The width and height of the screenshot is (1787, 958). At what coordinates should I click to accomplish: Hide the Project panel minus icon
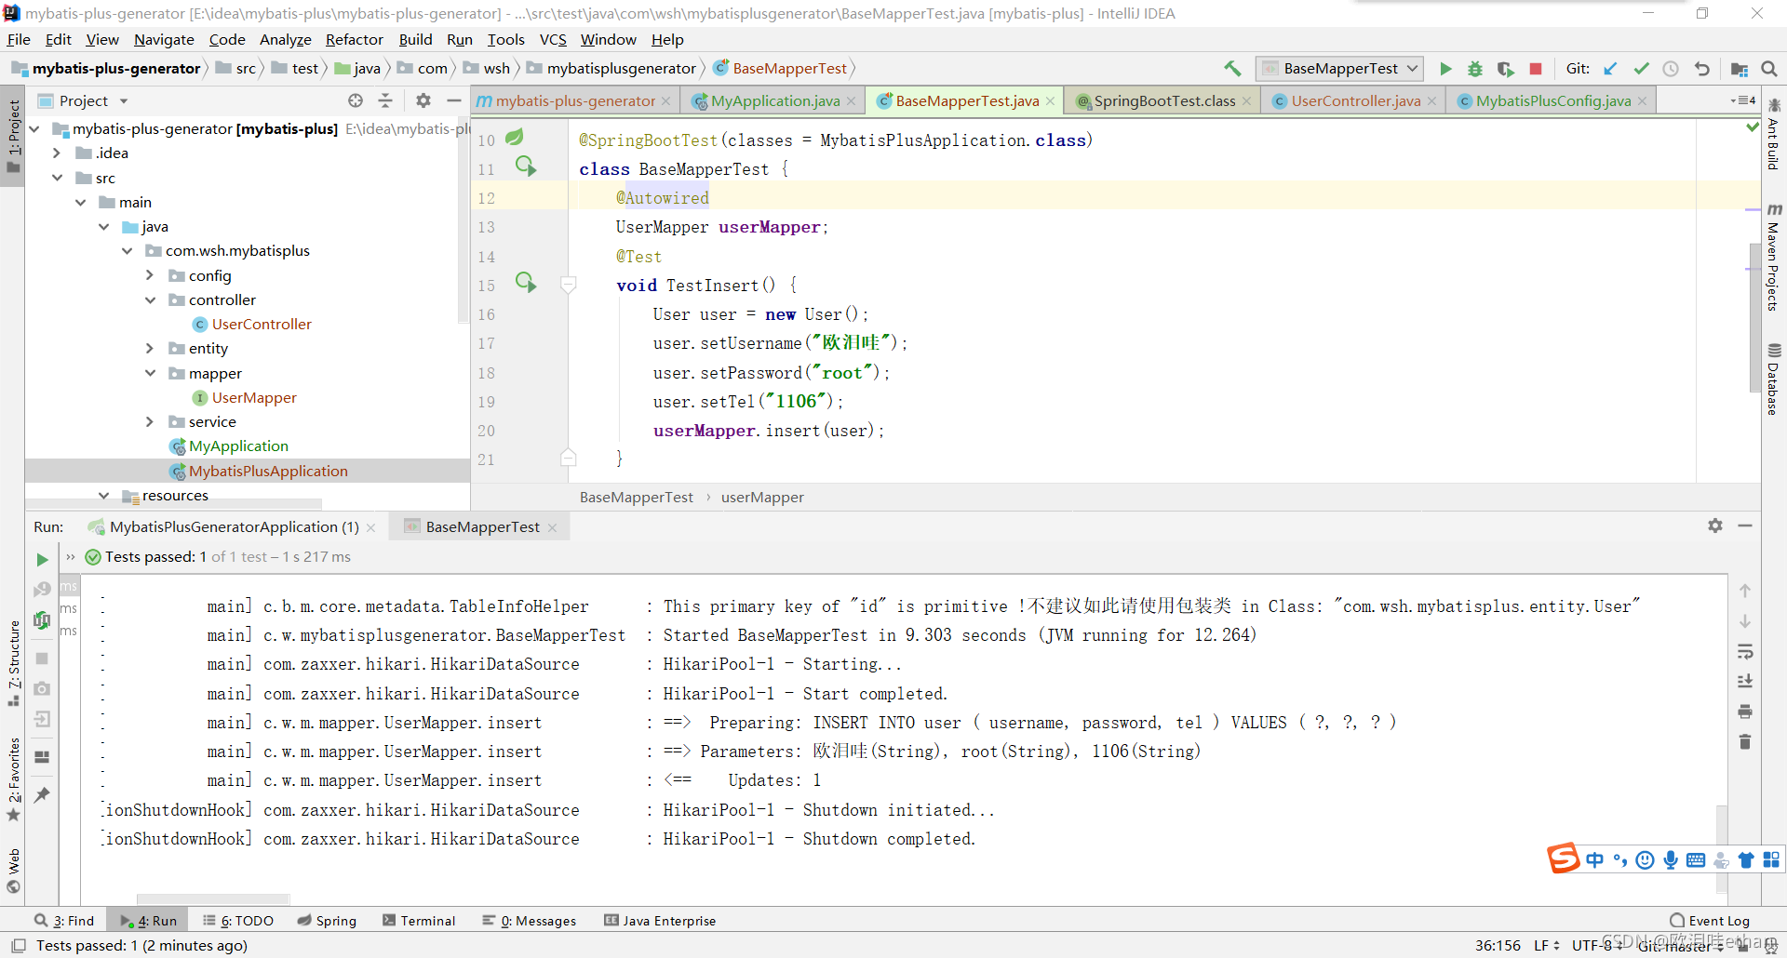point(454,100)
